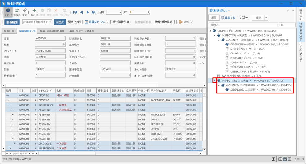Go to next record triangle icon
The image size is (306, 164).
coord(88,12)
